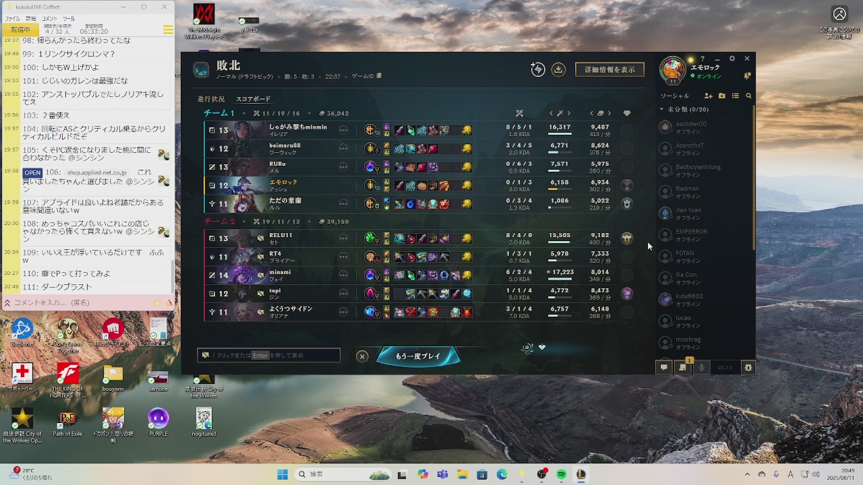Switch to the 進行状況 tab
The image size is (863, 485).
pyautogui.click(x=211, y=99)
